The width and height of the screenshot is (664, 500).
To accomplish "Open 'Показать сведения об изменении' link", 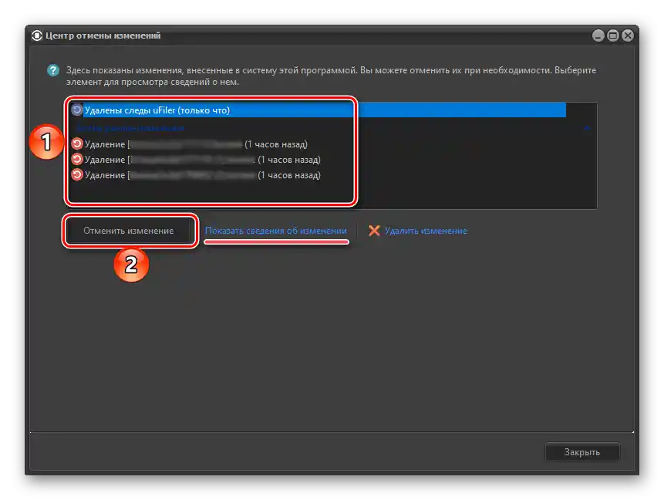I will pyautogui.click(x=275, y=231).
